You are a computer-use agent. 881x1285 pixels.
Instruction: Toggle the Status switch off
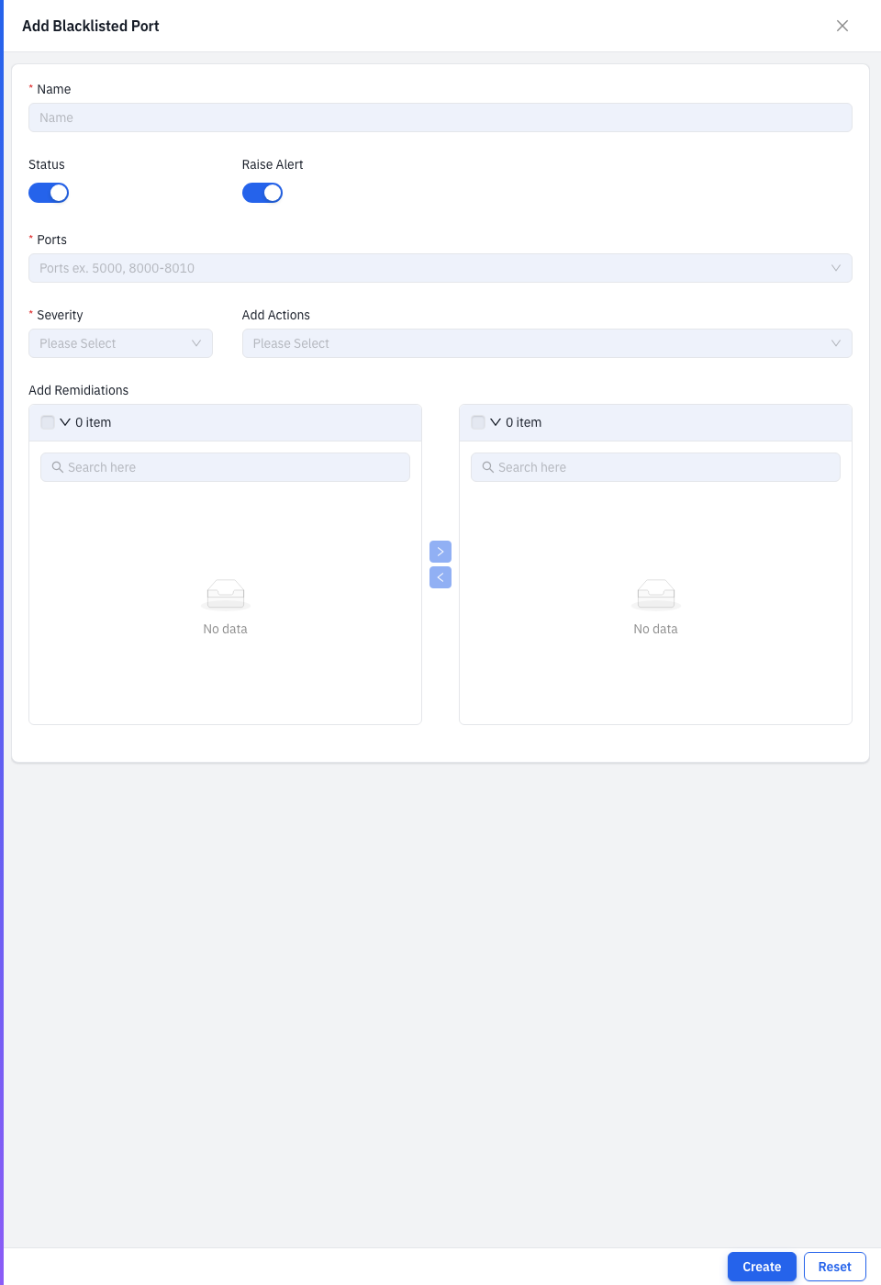click(x=49, y=193)
